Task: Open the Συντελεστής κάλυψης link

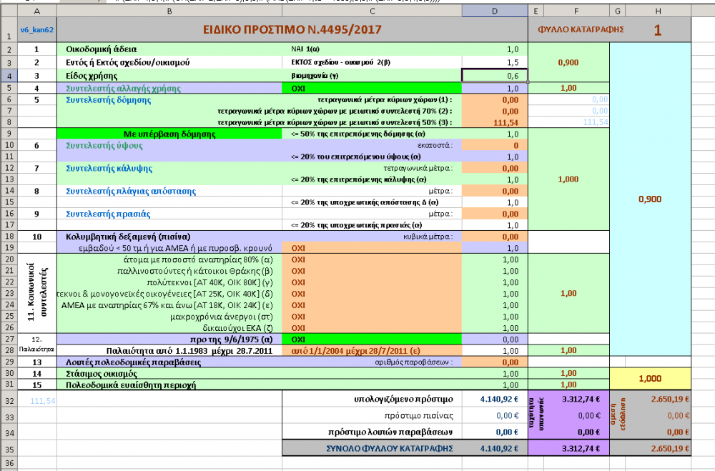Action: 108,168
